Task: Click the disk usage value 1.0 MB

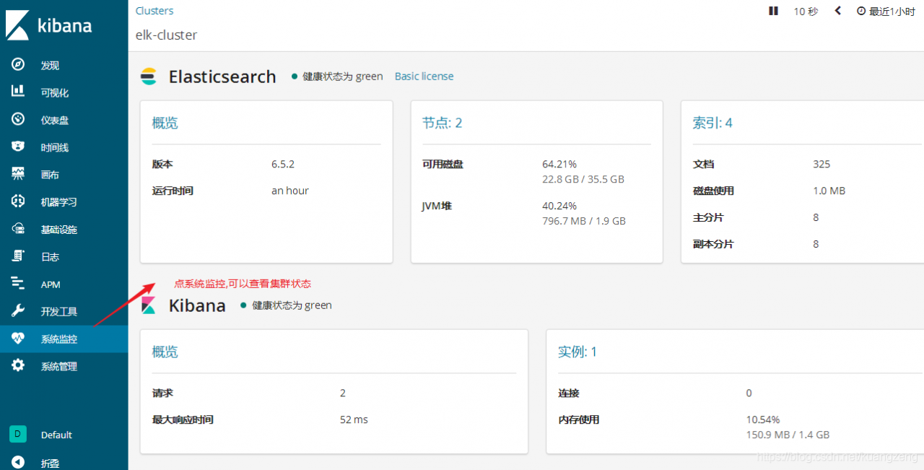Action: click(x=829, y=191)
